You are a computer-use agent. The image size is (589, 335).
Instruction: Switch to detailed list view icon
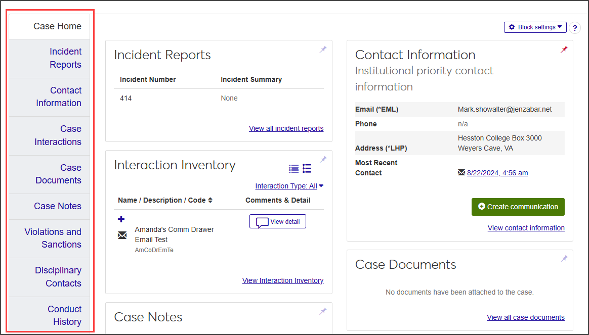tap(307, 169)
